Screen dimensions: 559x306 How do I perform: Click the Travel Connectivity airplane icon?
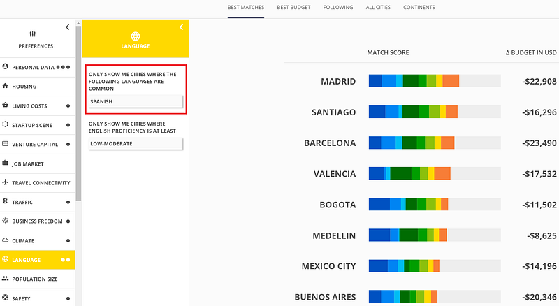6,182
